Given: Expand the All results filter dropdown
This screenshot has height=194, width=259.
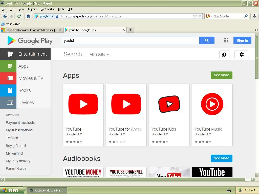Looking at the screenshot, I should pyautogui.click(x=99, y=54).
